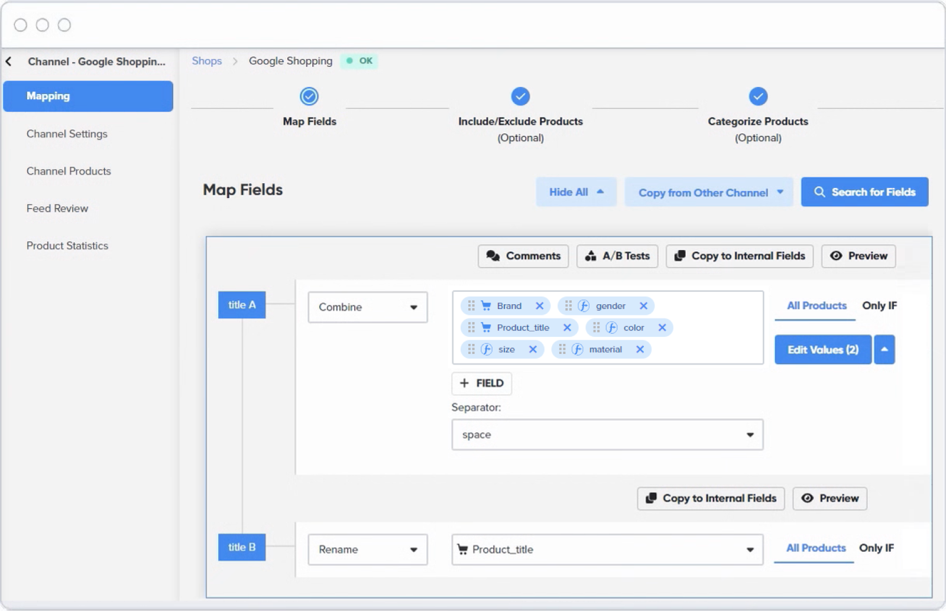
Task: Open the Combine mapping type dropdown
Action: (x=367, y=307)
